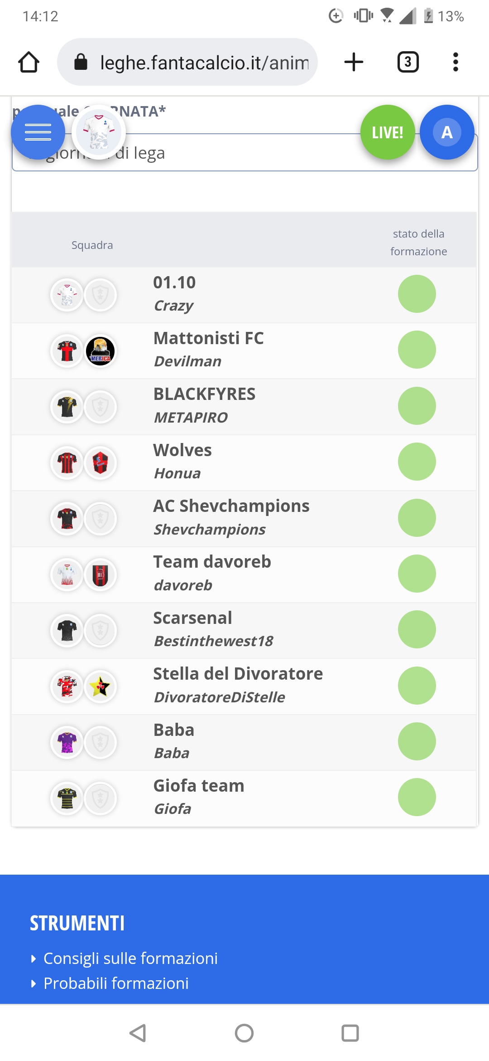Click Stella del Divoratore star crest
This screenshot has height=1061, width=489.
click(x=100, y=686)
